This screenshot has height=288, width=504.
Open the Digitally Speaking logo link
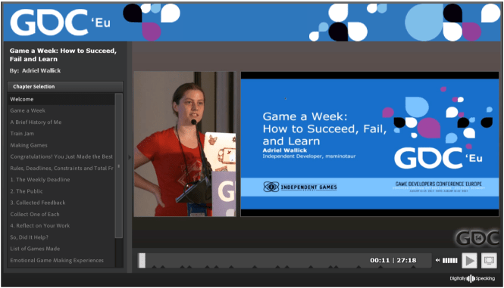click(x=472, y=278)
